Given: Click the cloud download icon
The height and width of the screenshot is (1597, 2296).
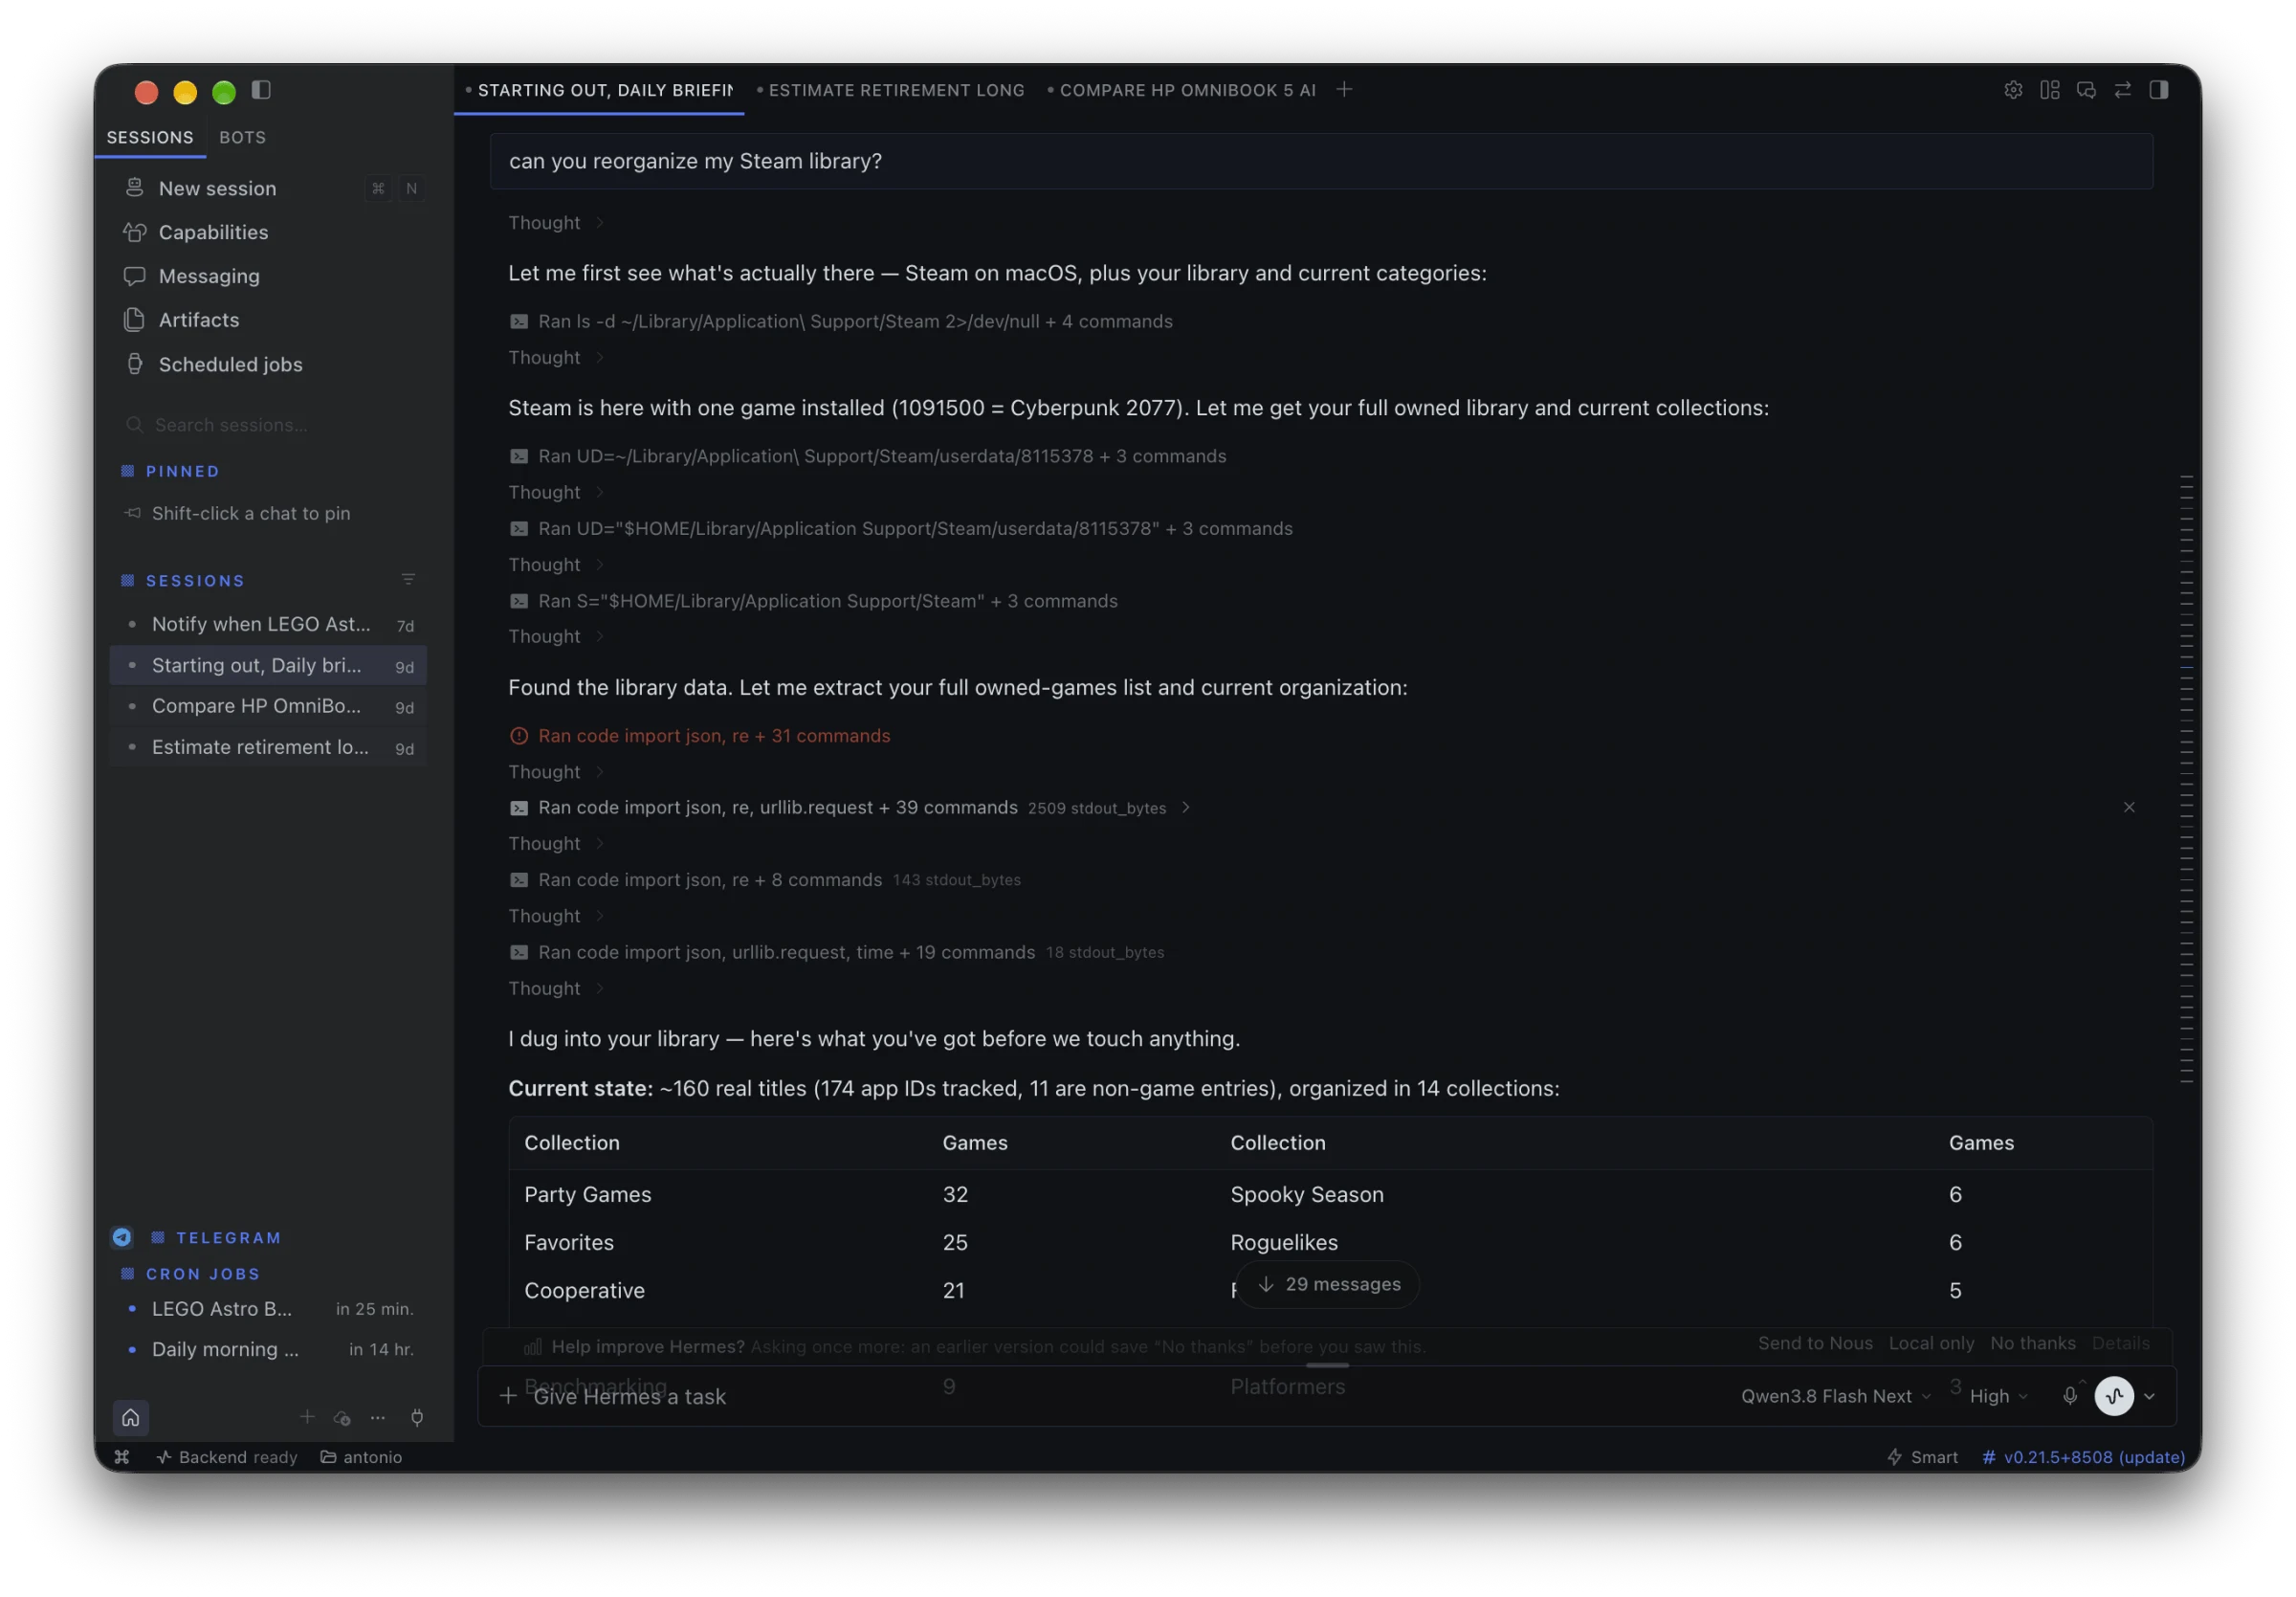Looking at the screenshot, I should [x=342, y=1418].
